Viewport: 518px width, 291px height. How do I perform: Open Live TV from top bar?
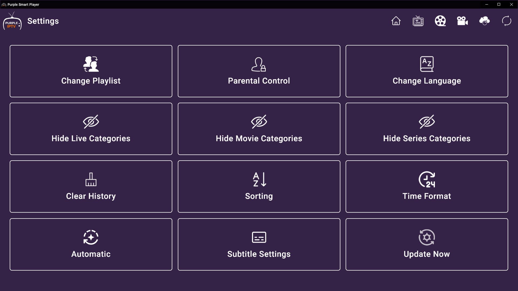click(x=418, y=21)
